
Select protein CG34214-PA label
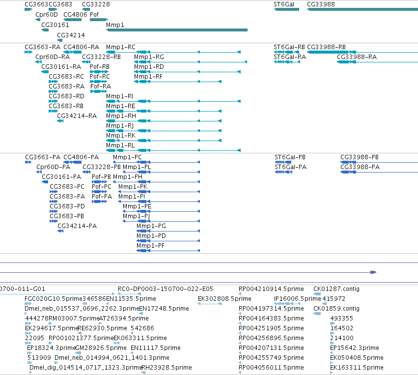[77, 226]
